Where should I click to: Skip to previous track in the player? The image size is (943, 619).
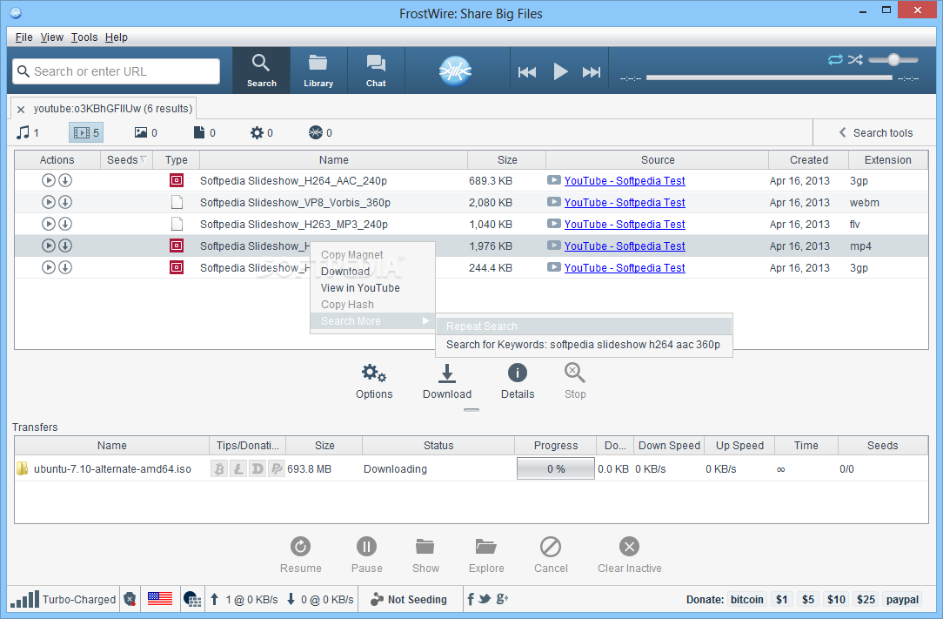tap(527, 72)
